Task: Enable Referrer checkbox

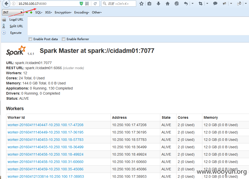Action: pyautogui.click(x=64, y=39)
